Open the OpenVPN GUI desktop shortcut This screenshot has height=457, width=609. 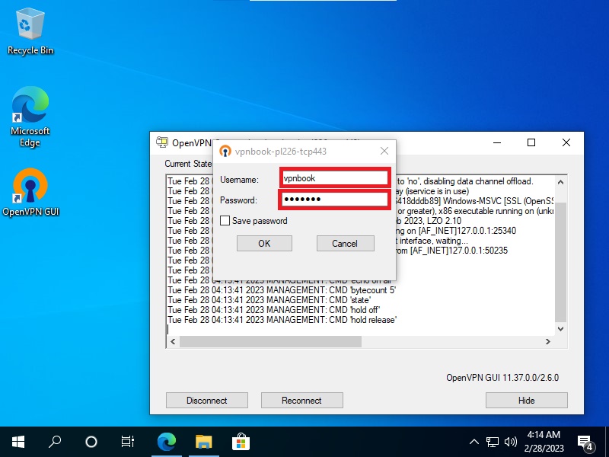coord(30,192)
